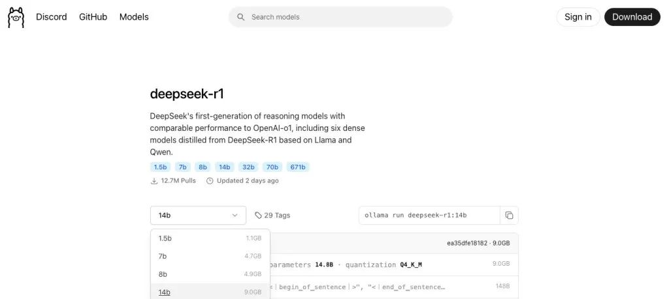This screenshot has height=299, width=669.
Task: Choose 8b 4.9GB from dropdown list
Action: click(x=210, y=274)
